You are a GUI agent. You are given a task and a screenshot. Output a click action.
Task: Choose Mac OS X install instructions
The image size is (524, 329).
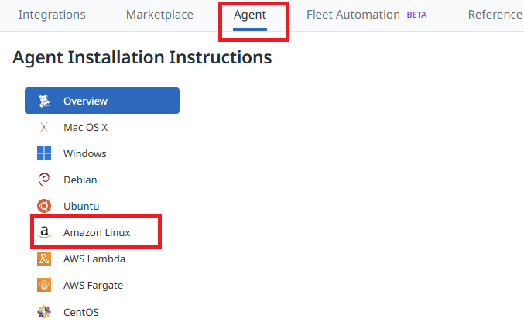tap(85, 127)
